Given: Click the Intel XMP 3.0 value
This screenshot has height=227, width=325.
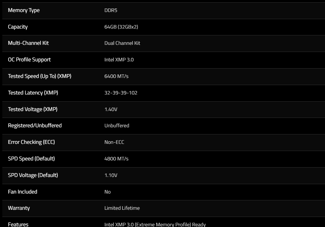Looking at the screenshot, I should pos(119,60).
